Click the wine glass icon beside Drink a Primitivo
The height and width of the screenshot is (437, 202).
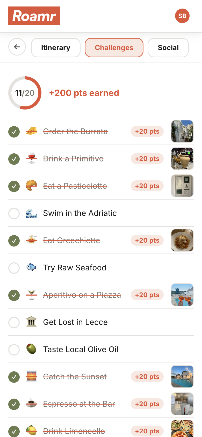pyautogui.click(x=31, y=158)
